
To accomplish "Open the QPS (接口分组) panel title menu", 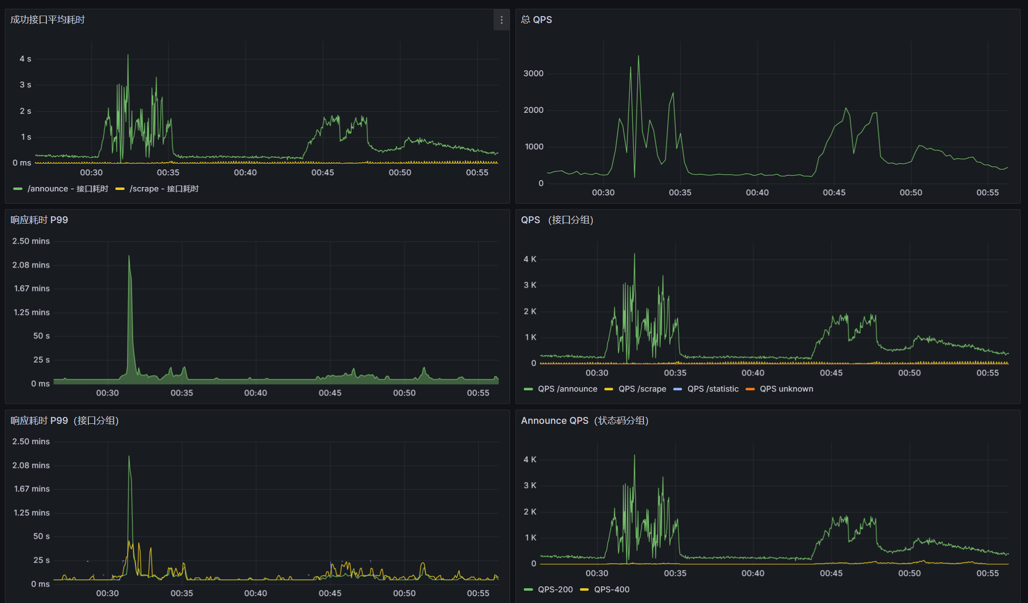I will (557, 220).
